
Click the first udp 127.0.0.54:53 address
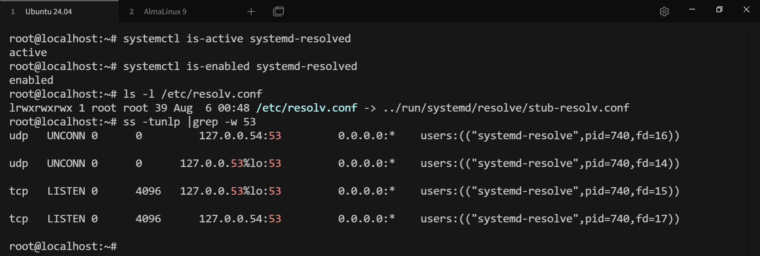point(239,136)
